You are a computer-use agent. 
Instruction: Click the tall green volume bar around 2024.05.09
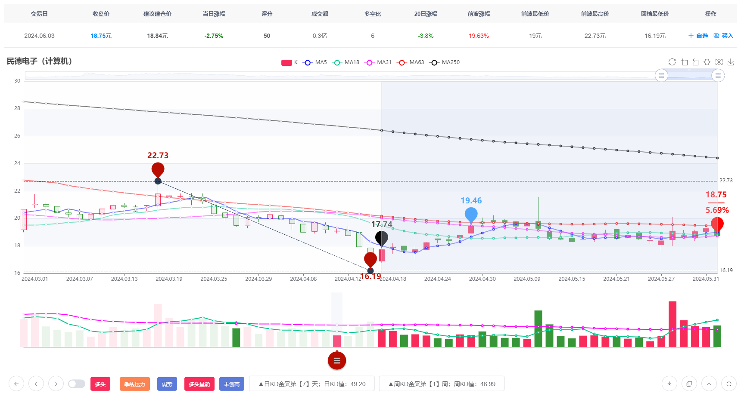[x=538, y=329]
